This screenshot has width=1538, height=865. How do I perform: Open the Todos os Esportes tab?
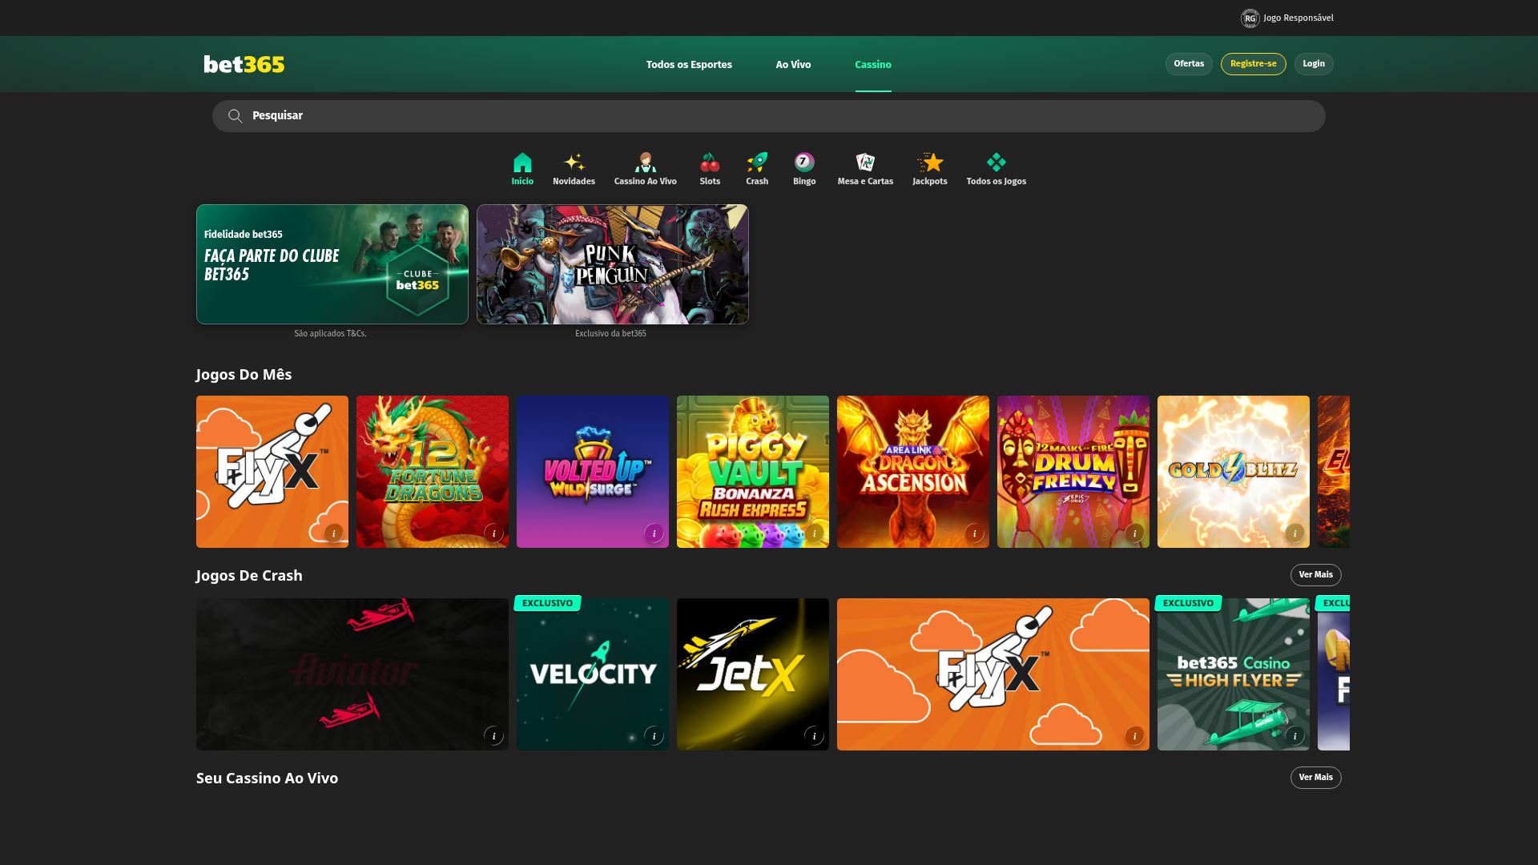689,65
